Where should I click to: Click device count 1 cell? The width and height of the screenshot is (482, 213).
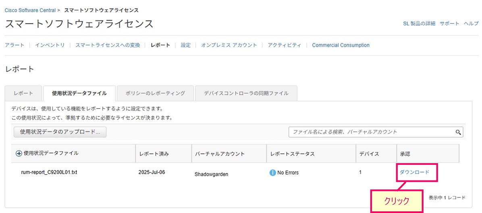coord(360,172)
